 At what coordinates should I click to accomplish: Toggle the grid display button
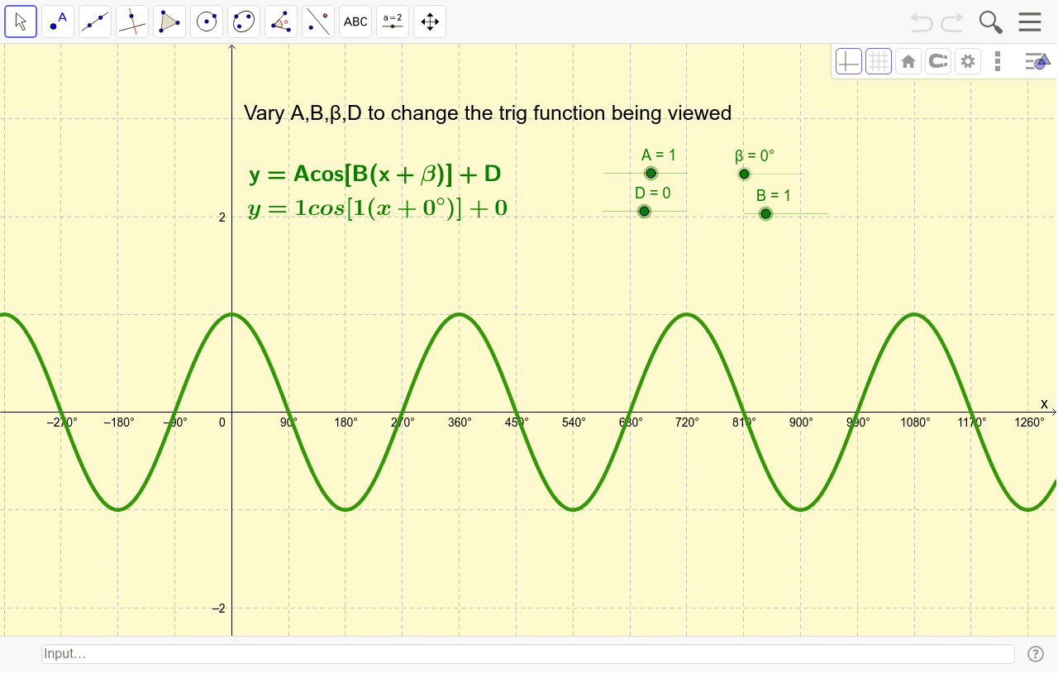tap(879, 61)
